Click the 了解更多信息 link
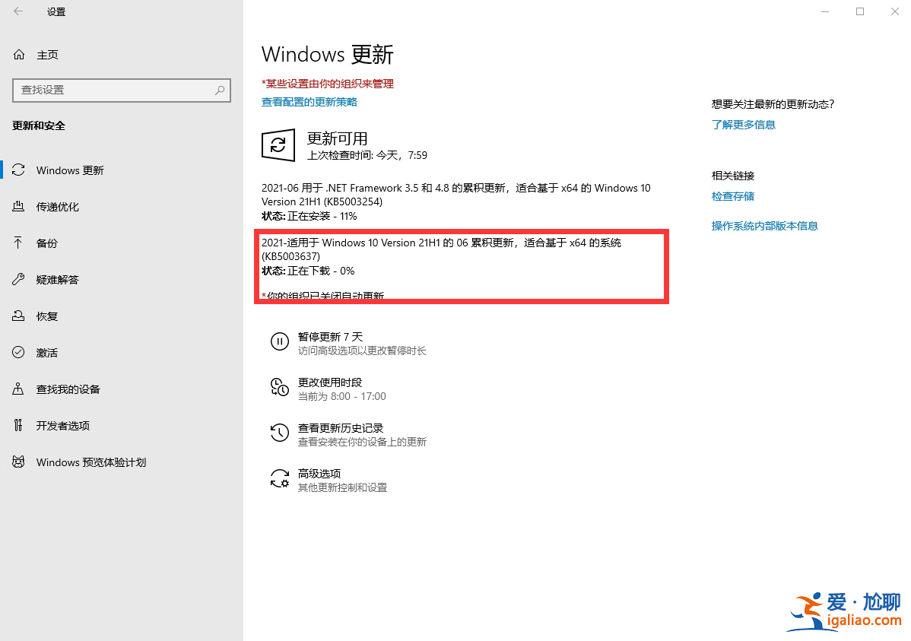The height and width of the screenshot is (641, 911). point(743,124)
